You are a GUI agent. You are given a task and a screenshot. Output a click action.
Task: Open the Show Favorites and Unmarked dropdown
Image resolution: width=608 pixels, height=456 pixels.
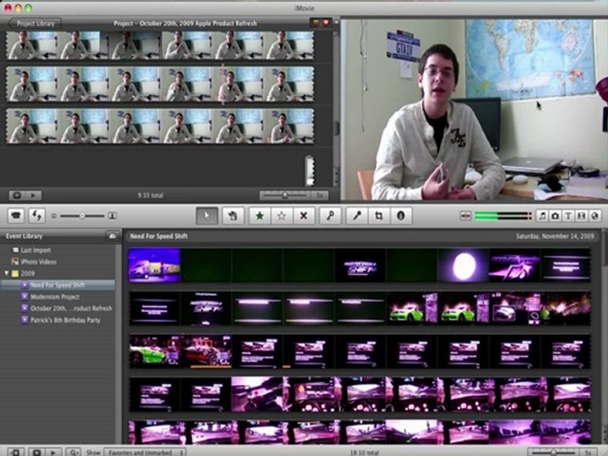[x=144, y=452]
